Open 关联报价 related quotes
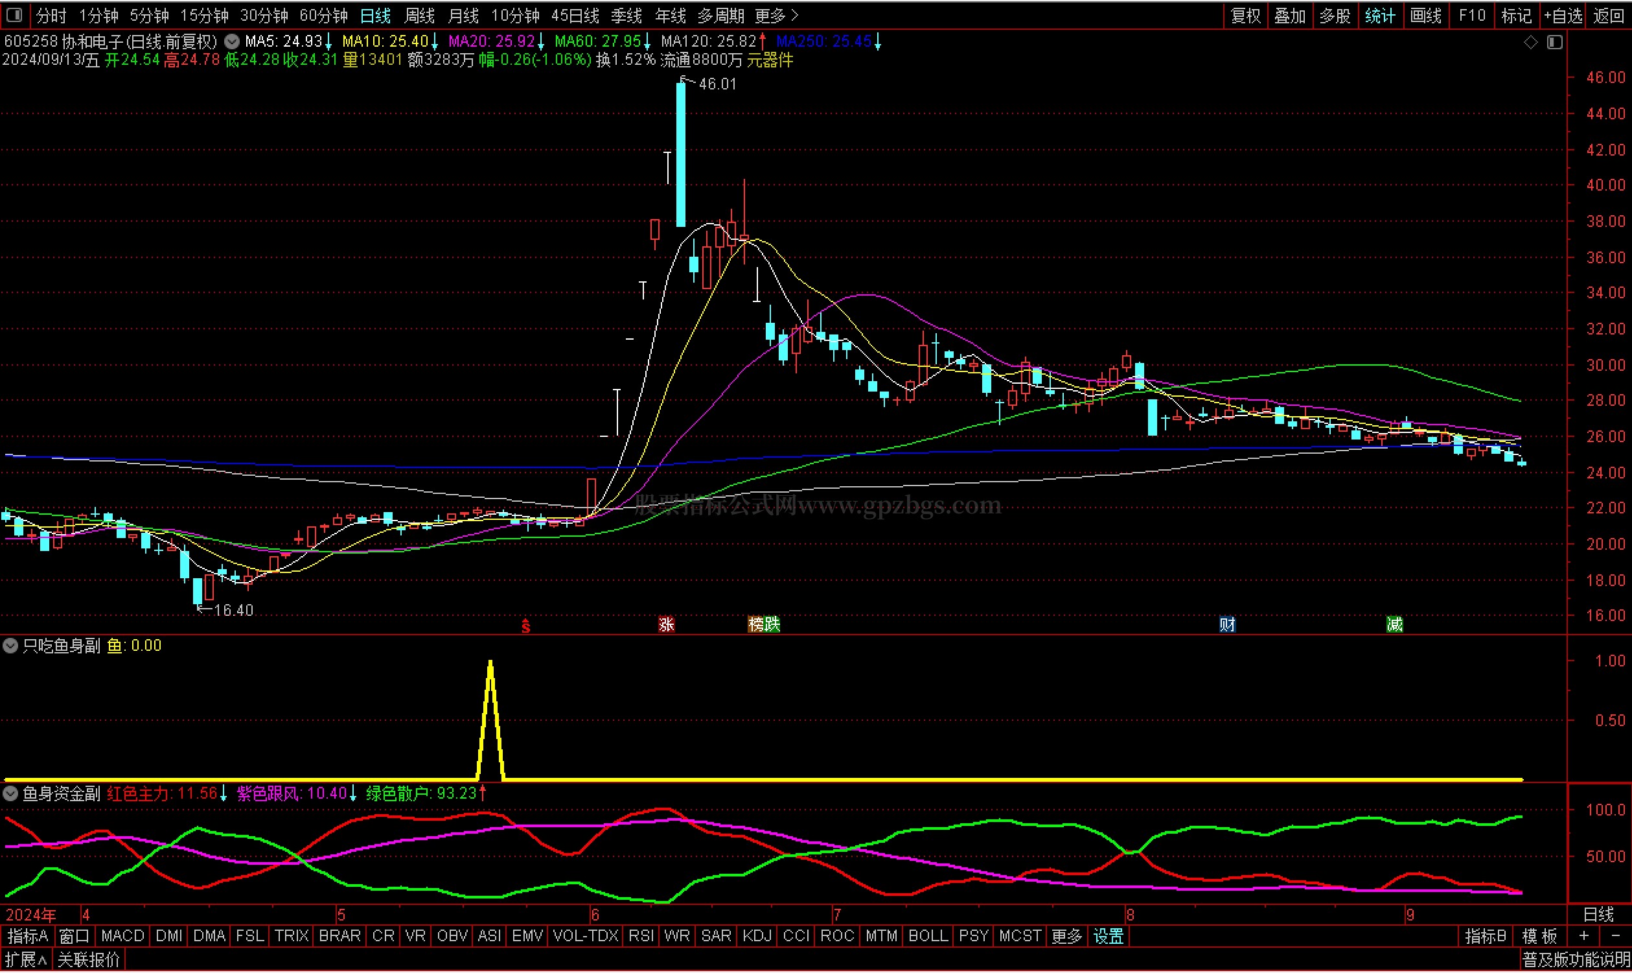Screen dimensions: 1632x973 (89, 961)
